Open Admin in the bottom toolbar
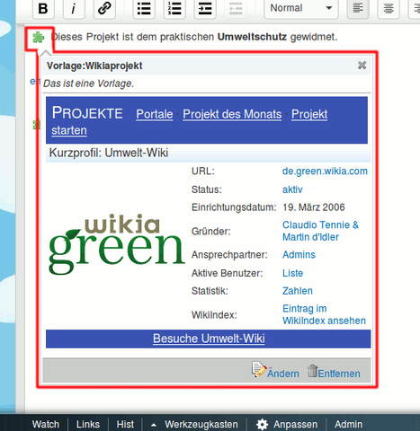 point(349,425)
